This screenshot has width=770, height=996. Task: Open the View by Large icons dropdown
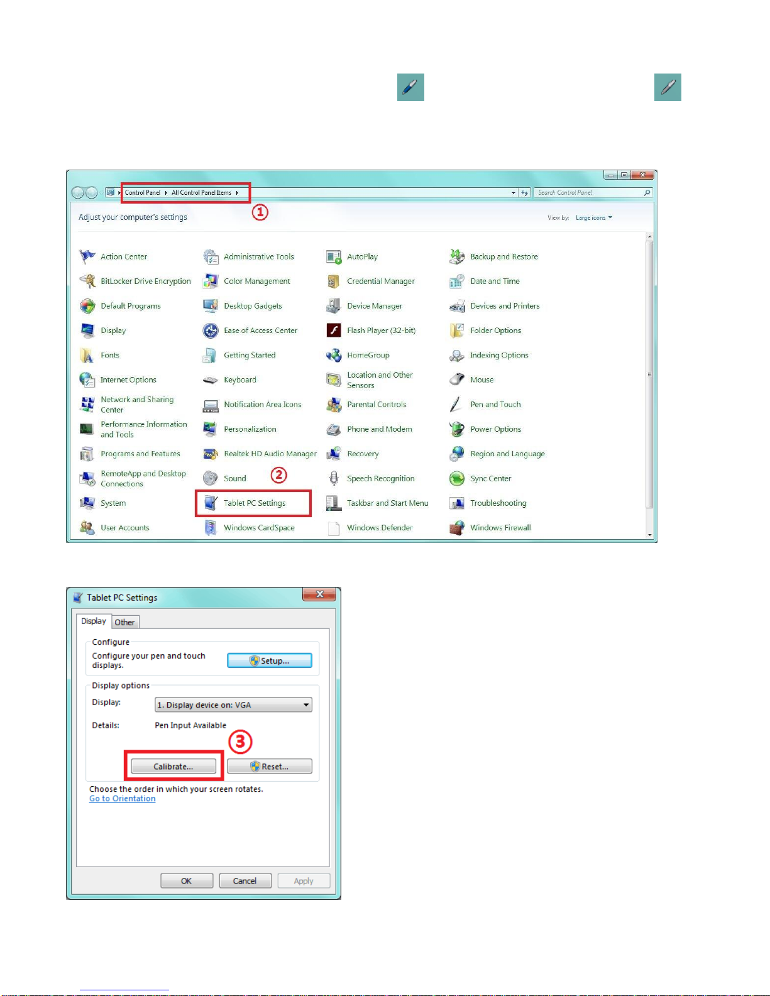(593, 218)
